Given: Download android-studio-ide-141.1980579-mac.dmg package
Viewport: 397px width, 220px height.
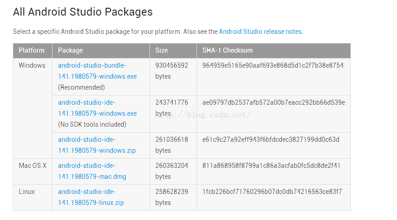Looking at the screenshot, I should click(x=92, y=171).
